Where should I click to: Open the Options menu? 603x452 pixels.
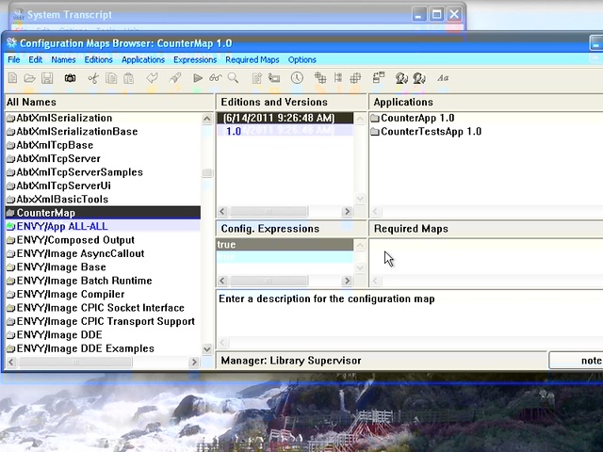(301, 59)
